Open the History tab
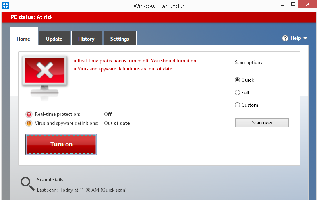The width and height of the screenshot is (317, 200). point(86,39)
